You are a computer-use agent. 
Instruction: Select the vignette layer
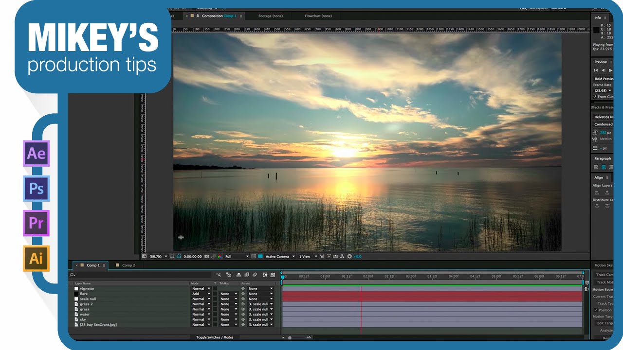87,289
